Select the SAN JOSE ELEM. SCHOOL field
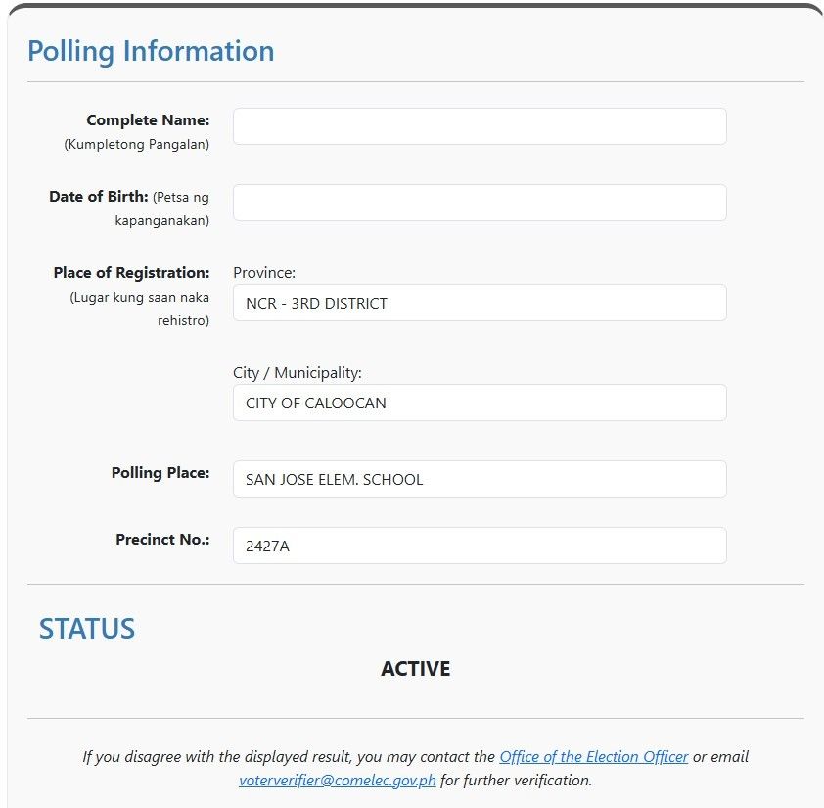Image resolution: width=824 pixels, height=808 pixels. coord(480,479)
